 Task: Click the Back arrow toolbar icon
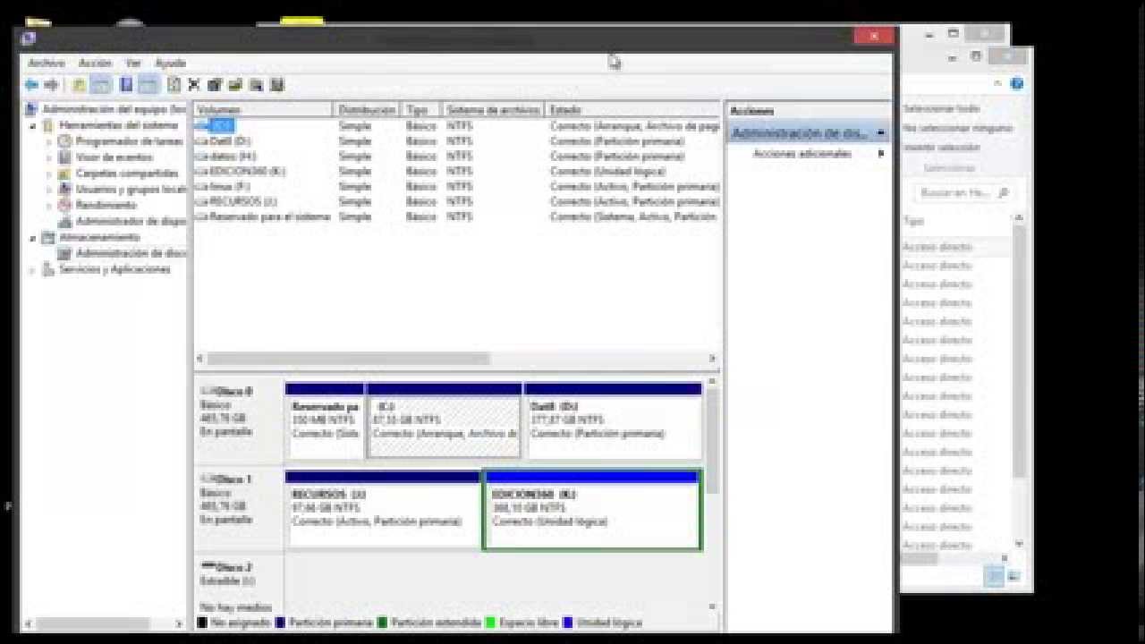[31, 85]
